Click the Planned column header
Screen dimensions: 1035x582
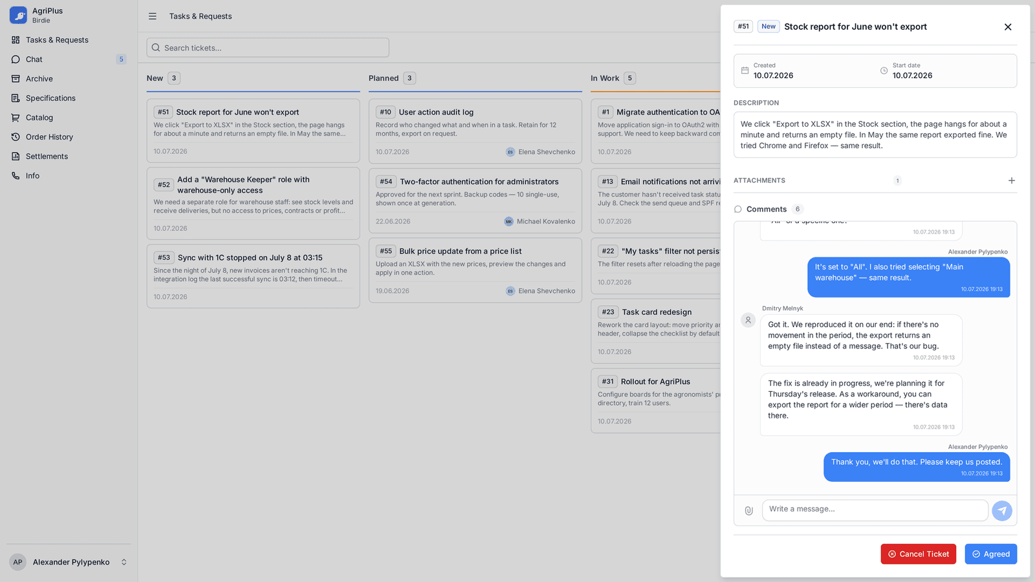coord(384,78)
